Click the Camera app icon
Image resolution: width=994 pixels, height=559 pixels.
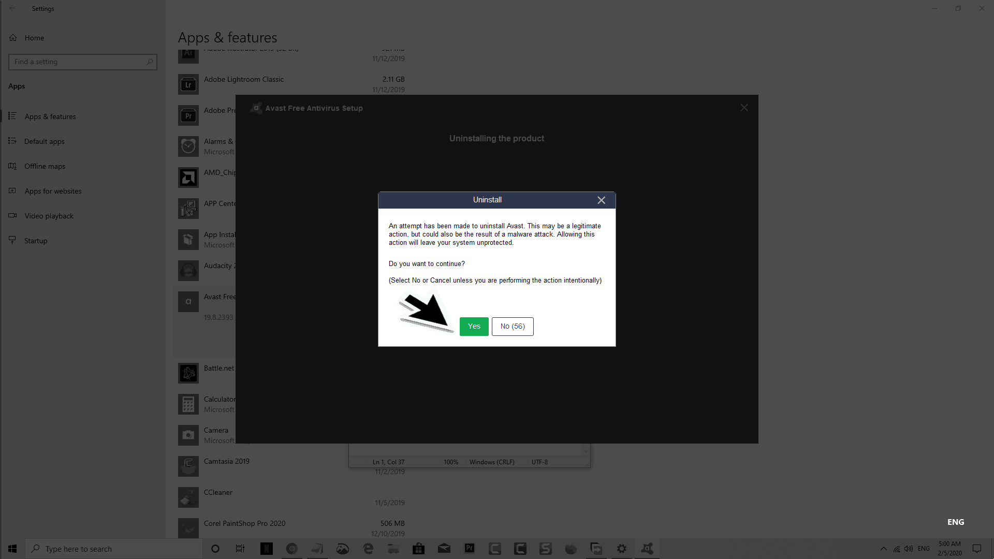(x=188, y=435)
